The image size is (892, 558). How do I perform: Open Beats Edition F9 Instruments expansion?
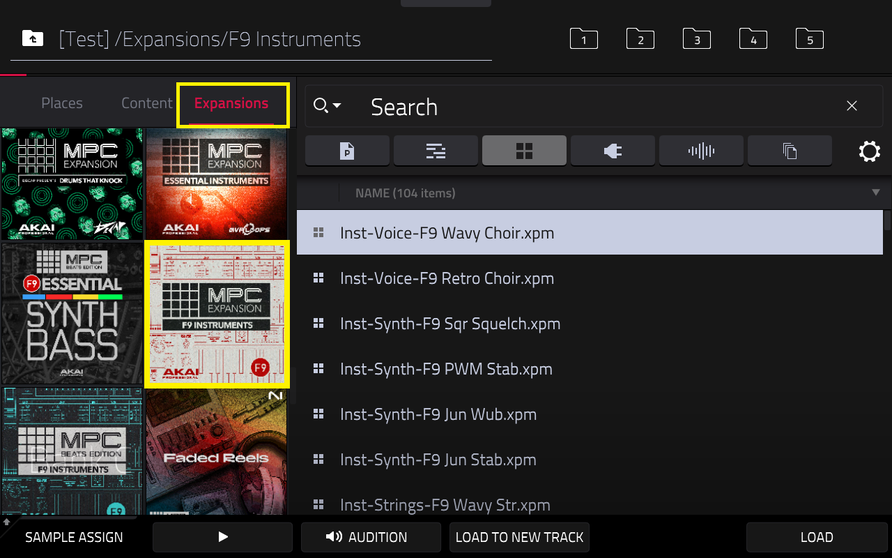72,451
